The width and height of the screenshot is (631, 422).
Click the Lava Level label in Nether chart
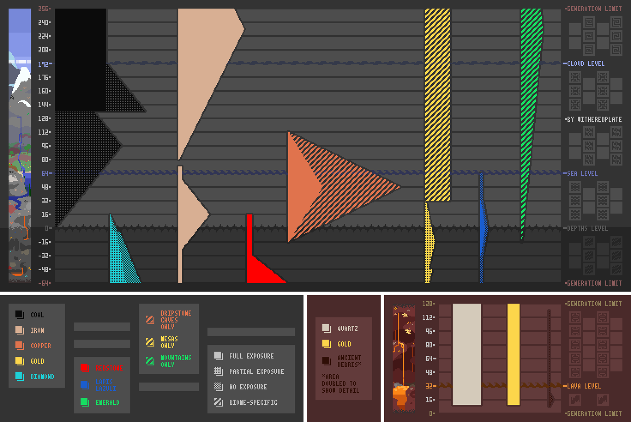(584, 386)
